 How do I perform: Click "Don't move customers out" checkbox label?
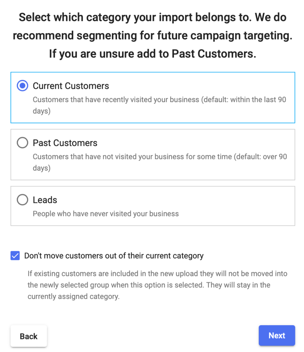pyautogui.click(x=114, y=256)
